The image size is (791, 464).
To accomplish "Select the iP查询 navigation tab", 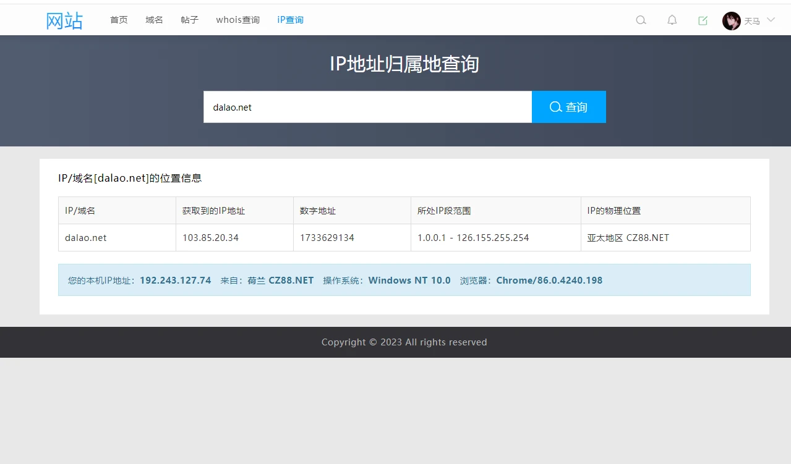I will click(290, 20).
